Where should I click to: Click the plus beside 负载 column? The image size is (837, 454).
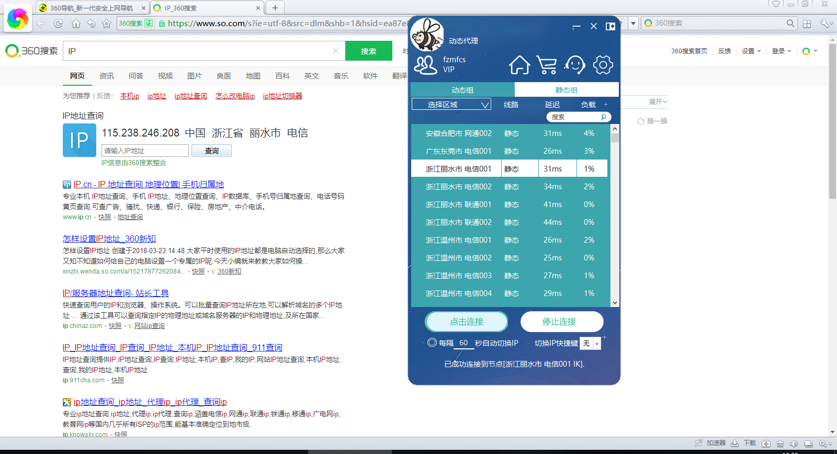(606, 104)
